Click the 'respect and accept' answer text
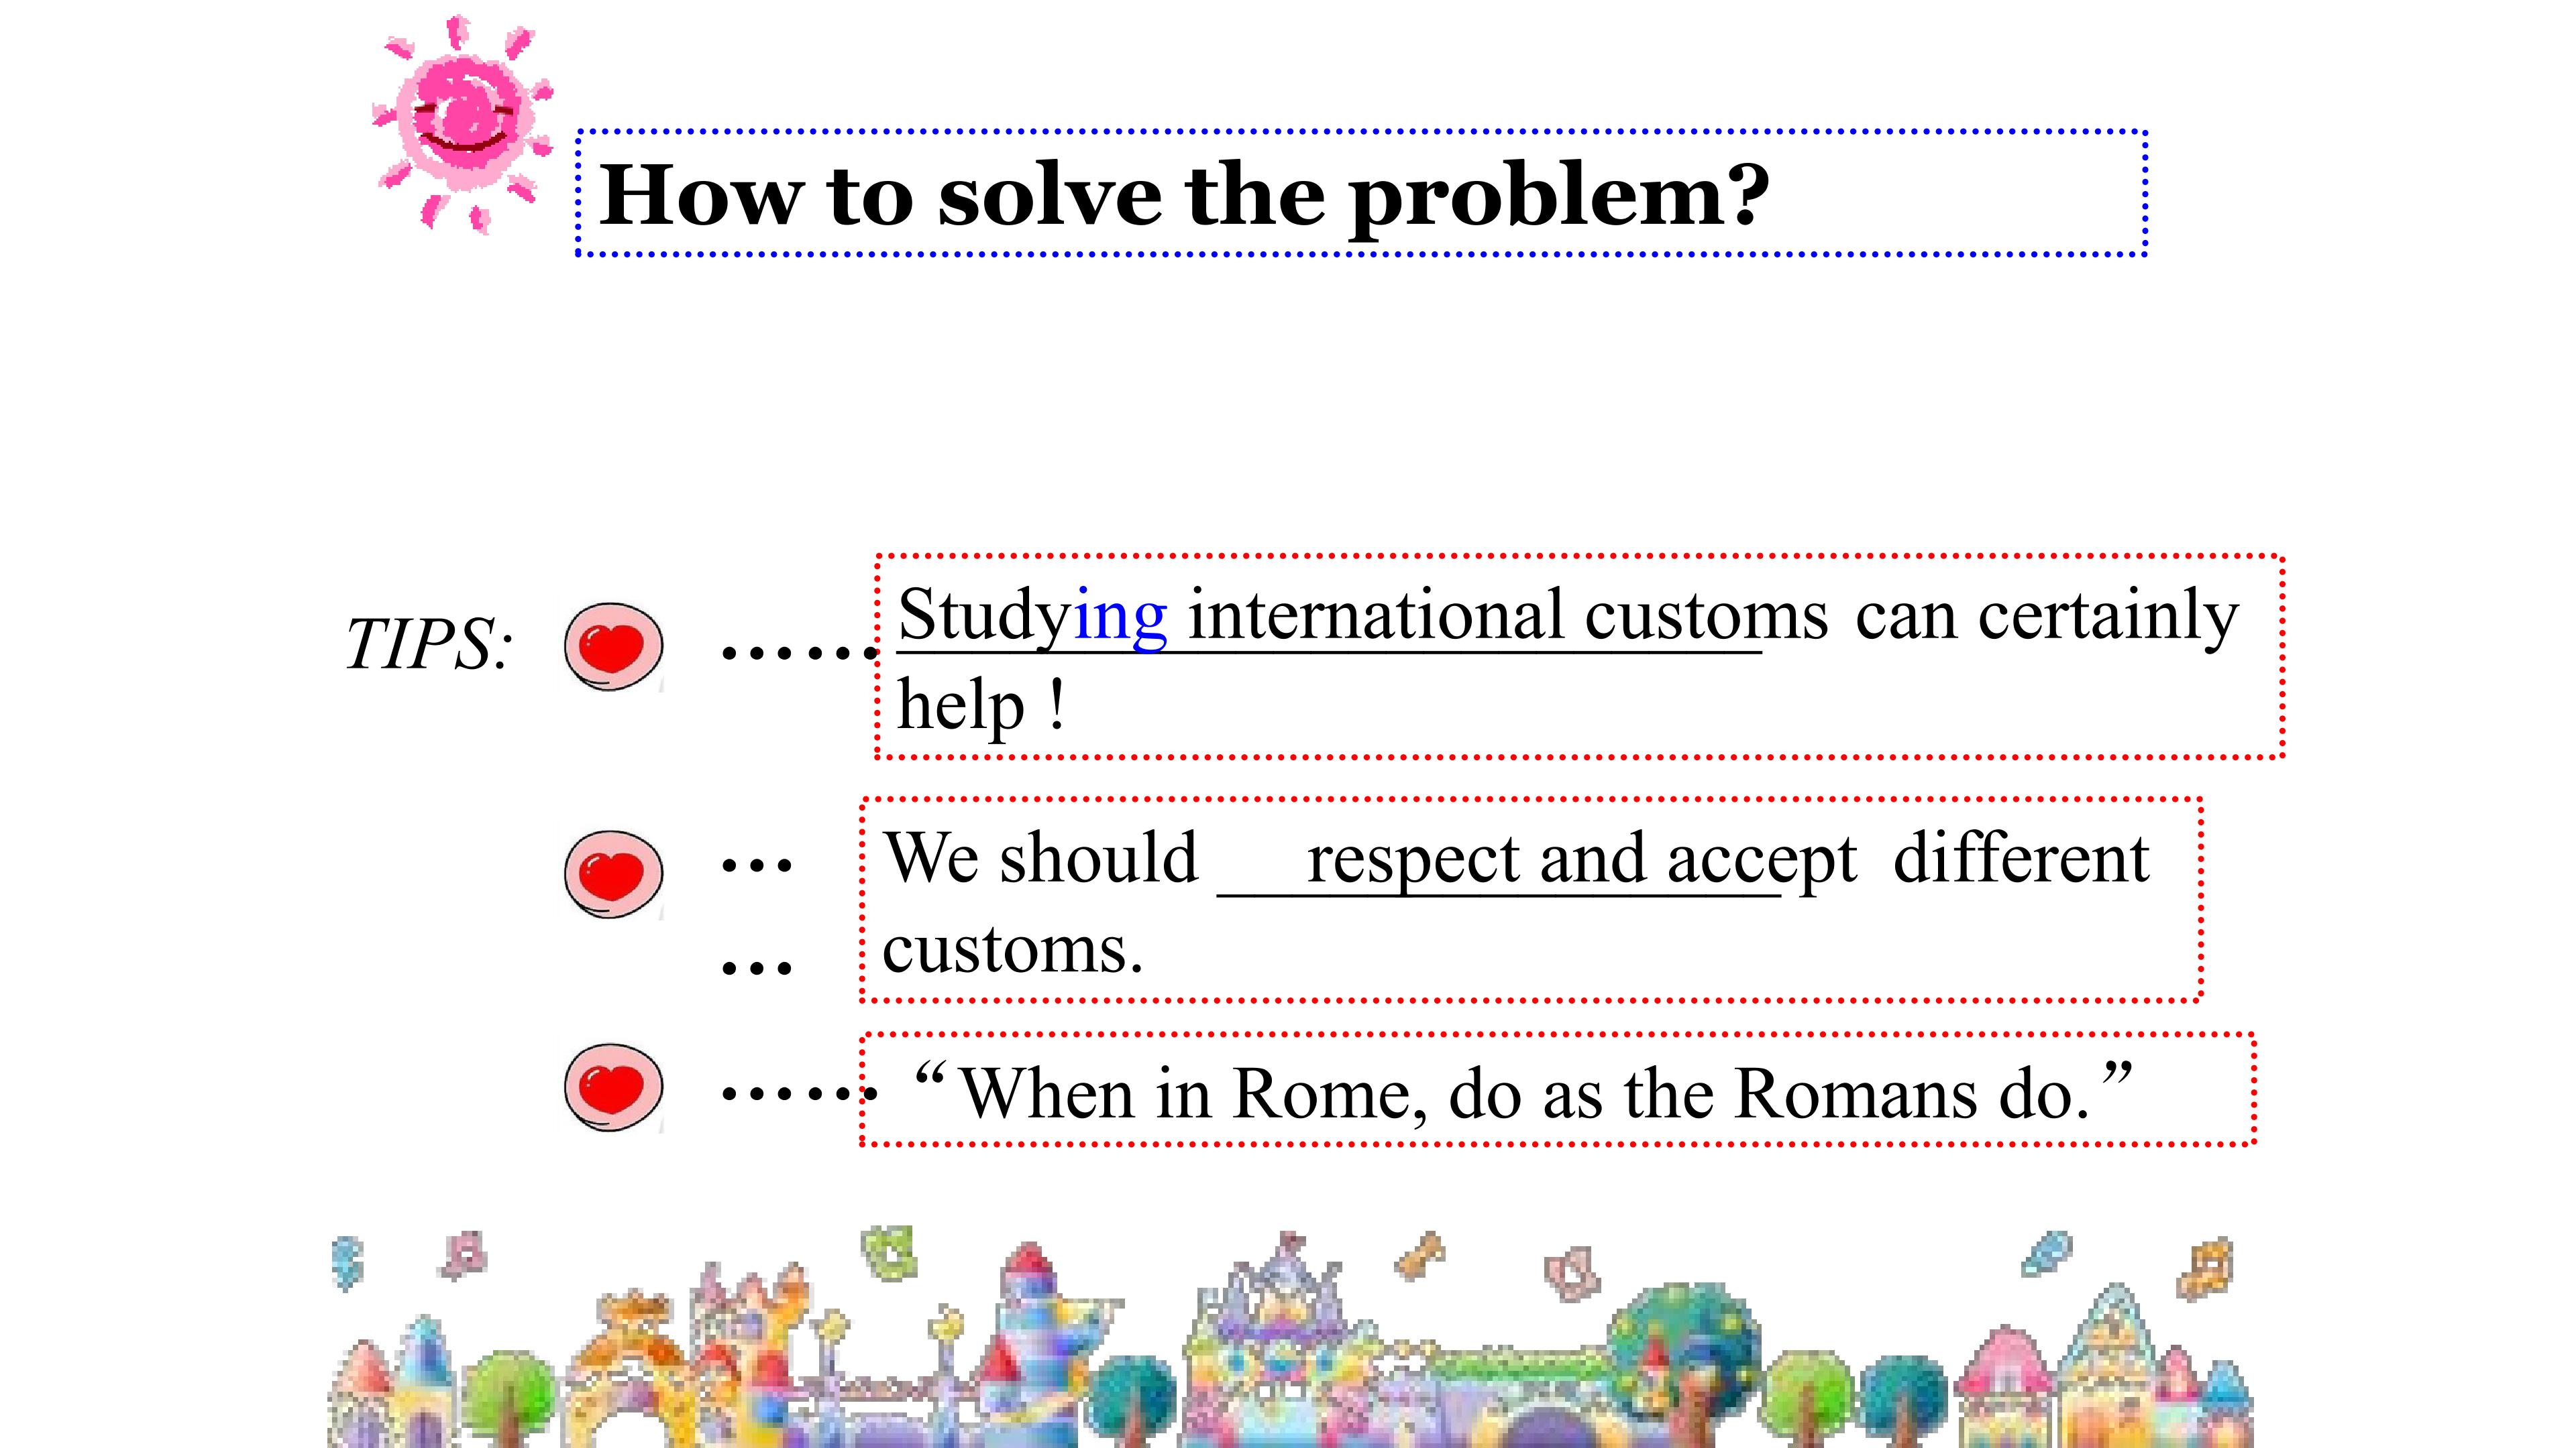The height and width of the screenshot is (1448, 2576). click(x=1582, y=860)
